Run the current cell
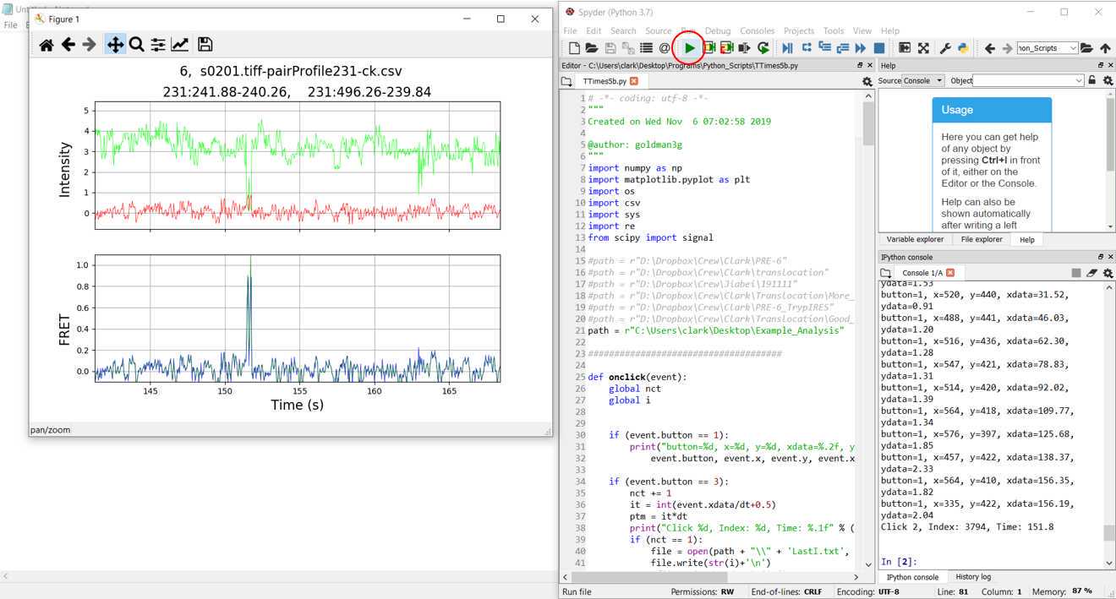The width and height of the screenshot is (1116, 599). 709,48
